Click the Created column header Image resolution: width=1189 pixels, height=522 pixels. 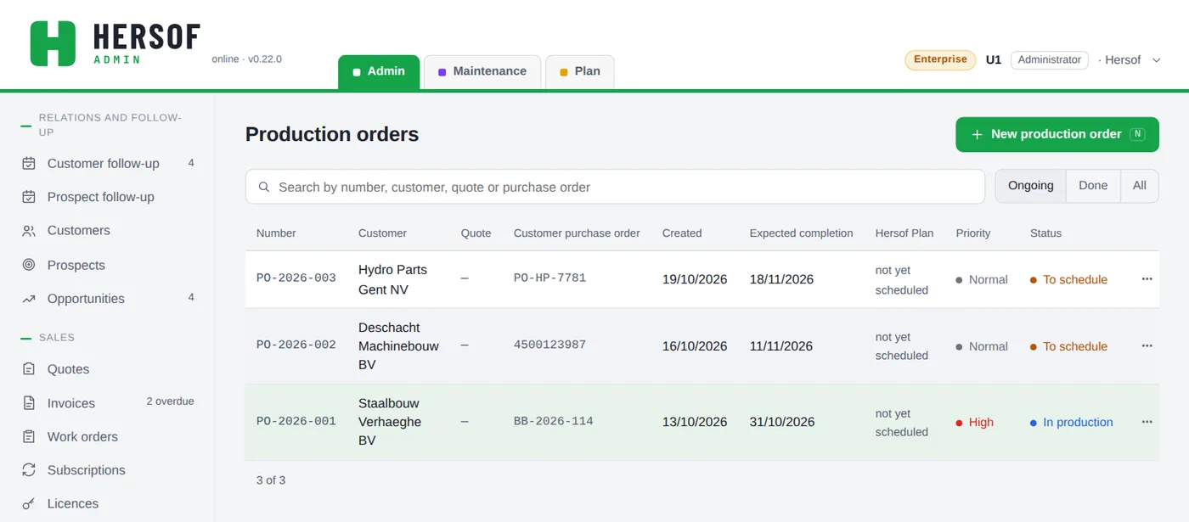[x=682, y=233]
